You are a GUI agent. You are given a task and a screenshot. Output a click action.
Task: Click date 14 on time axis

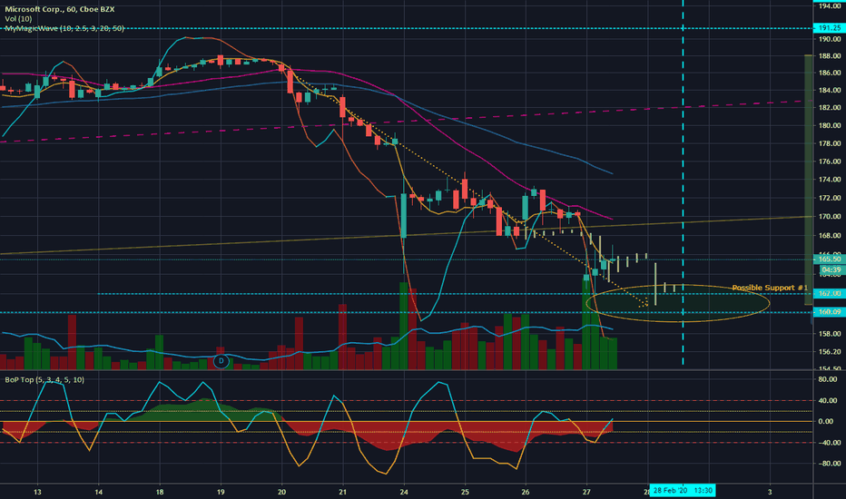coord(98,492)
